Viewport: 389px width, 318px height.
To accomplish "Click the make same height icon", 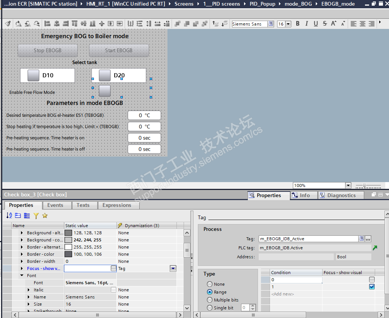I will (149, 24).
